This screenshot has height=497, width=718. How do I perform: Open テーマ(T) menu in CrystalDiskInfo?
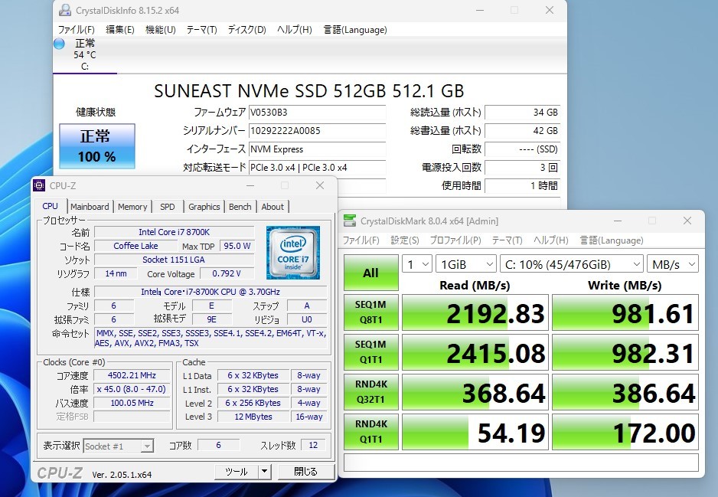(x=201, y=30)
